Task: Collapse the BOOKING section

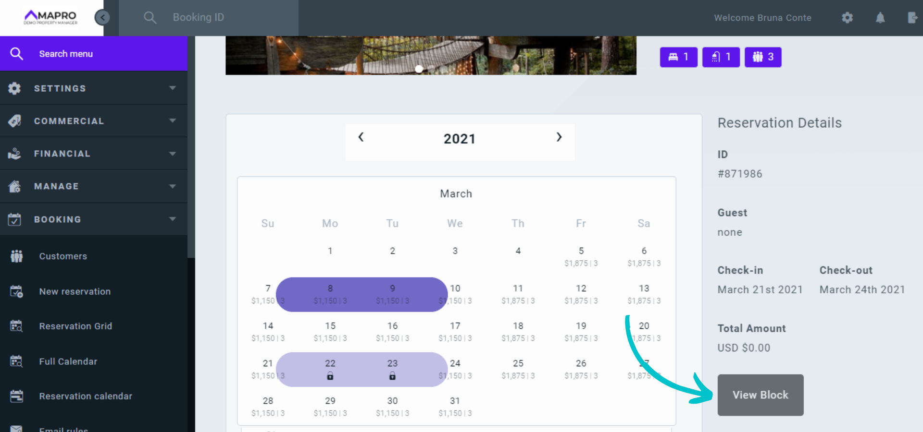Action: [x=94, y=219]
